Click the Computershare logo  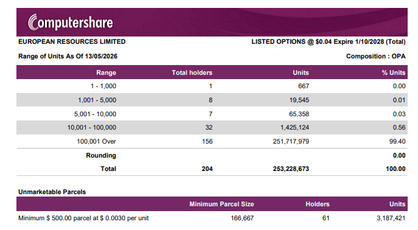tap(71, 22)
